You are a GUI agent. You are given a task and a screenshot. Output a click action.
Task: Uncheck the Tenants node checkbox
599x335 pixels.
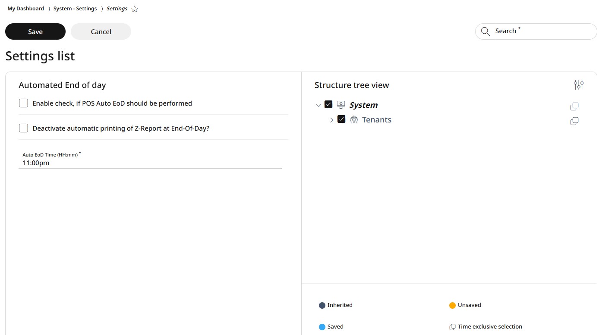click(x=341, y=119)
